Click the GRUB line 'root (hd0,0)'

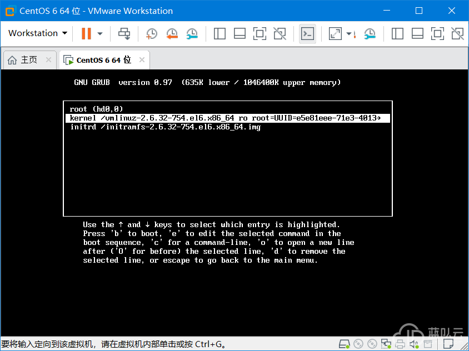pos(96,109)
